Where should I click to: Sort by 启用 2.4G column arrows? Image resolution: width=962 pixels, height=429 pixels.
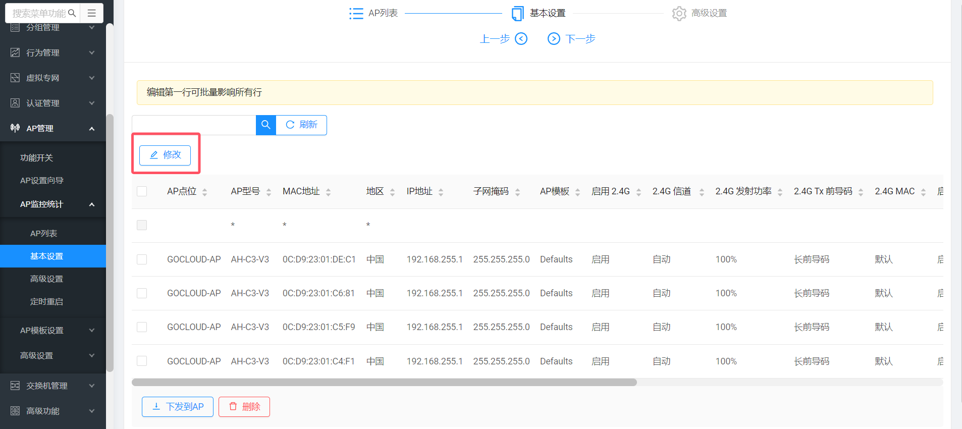coord(638,192)
